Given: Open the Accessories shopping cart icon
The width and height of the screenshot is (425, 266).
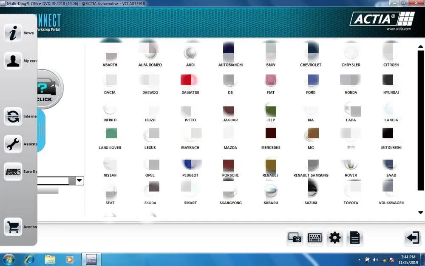Looking at the screenshot, I should 13,227.
